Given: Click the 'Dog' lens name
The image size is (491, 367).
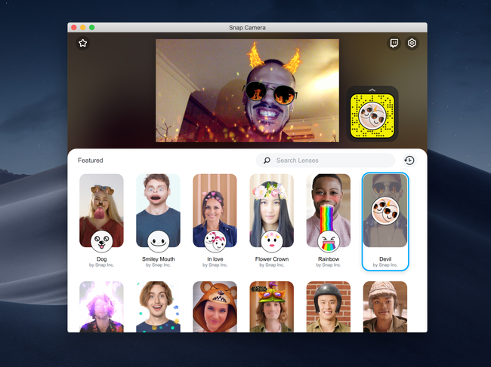Looking at the screenshot, I should (101, 259).
